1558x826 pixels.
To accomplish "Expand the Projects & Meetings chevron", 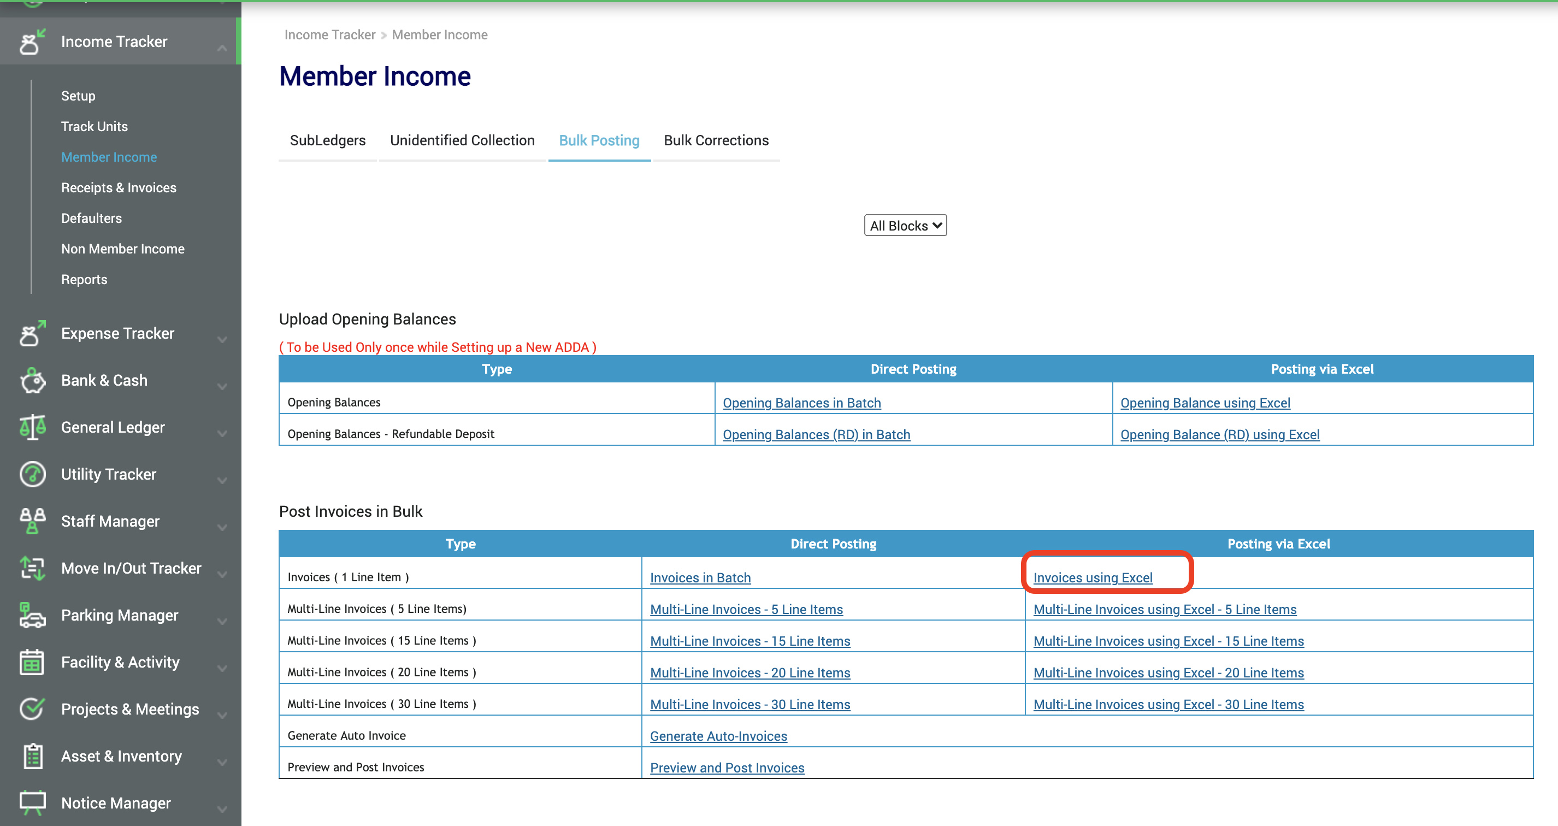I will (x=222, y=715).
